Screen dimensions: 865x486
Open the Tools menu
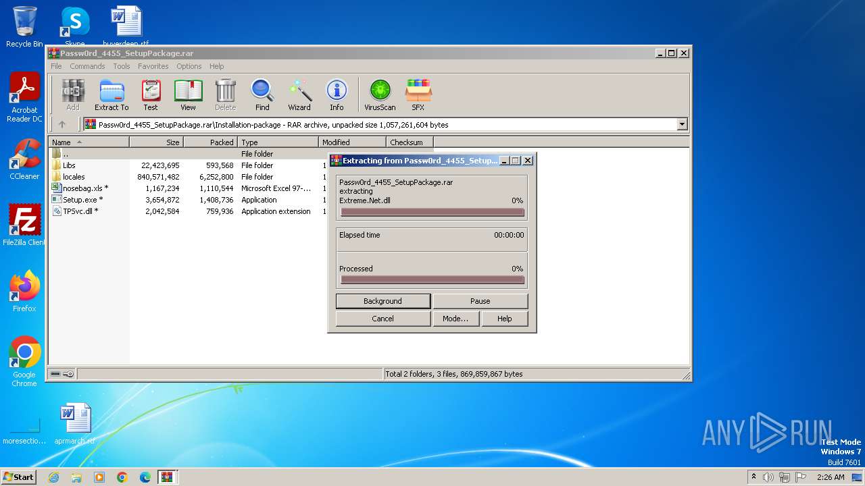pos(122,66)
